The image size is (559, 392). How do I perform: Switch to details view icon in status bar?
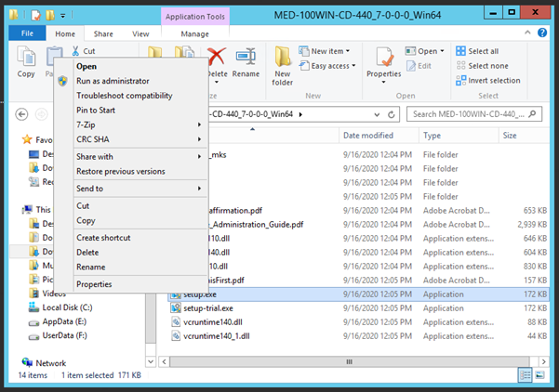tap(526, 375)
